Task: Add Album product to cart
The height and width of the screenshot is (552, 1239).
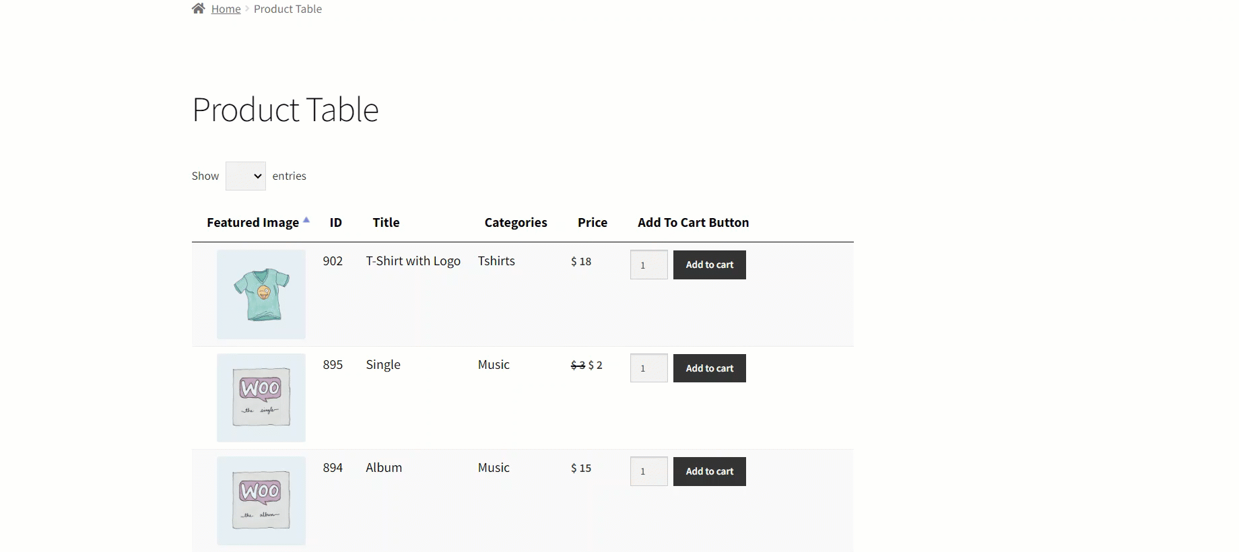Action: point(709,471)
